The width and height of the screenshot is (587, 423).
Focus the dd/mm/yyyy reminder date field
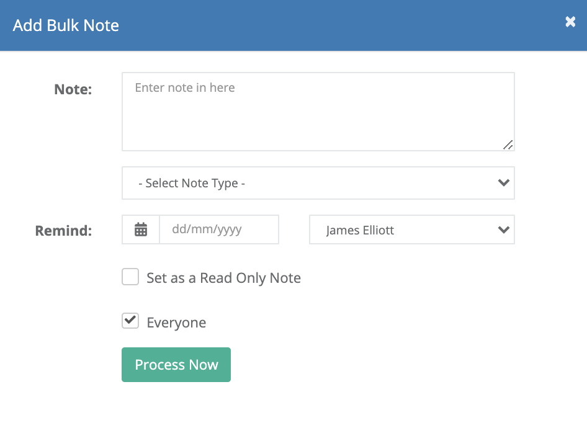(x=219, y=229)
